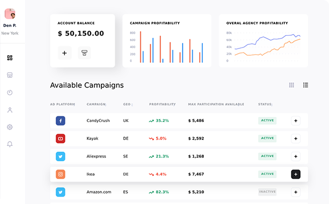Click the plus button under account balance
Image resolution: width=329 pixels, height=204 pixels.
(x=64, y=53)
